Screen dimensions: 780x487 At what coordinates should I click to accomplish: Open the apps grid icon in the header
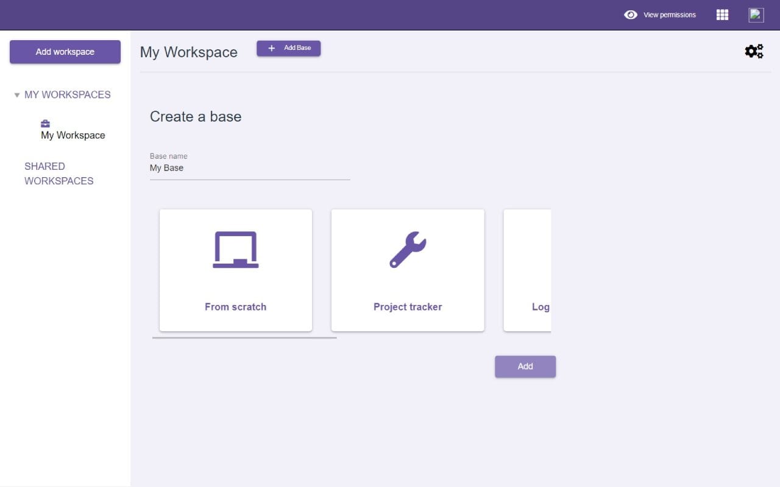click(x=721, y=15)
